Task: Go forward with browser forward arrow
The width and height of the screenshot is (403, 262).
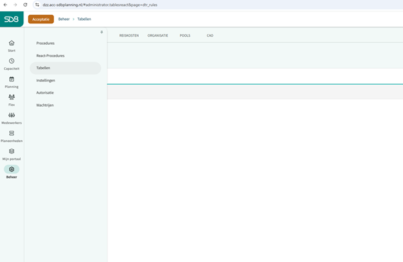Action: [15, 5]
